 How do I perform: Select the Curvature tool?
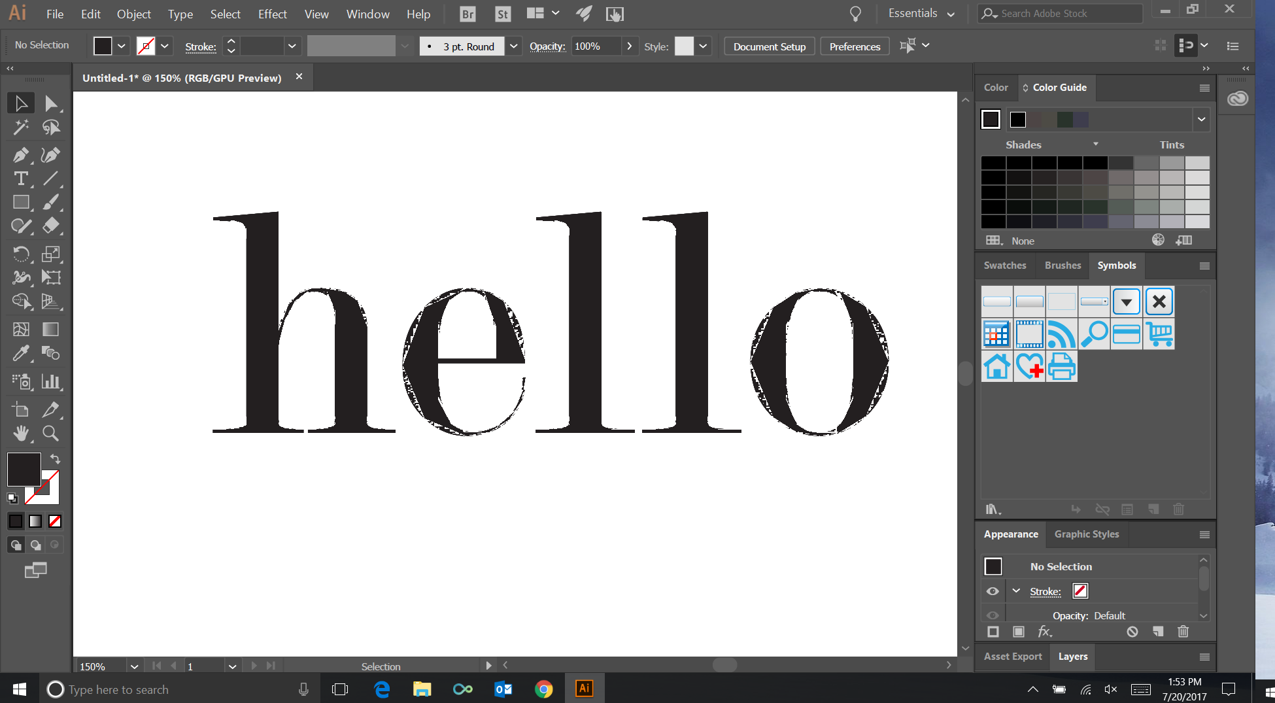51,155
